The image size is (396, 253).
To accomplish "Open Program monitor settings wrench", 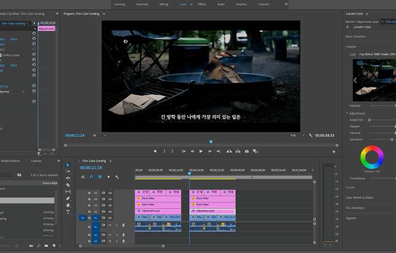I will point(311,135).
